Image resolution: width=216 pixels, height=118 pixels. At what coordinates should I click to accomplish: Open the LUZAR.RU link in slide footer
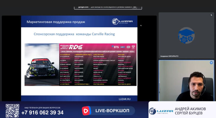[x=125, y=99]
